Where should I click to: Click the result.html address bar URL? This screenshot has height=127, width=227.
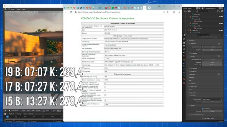(x=99, y=12)
